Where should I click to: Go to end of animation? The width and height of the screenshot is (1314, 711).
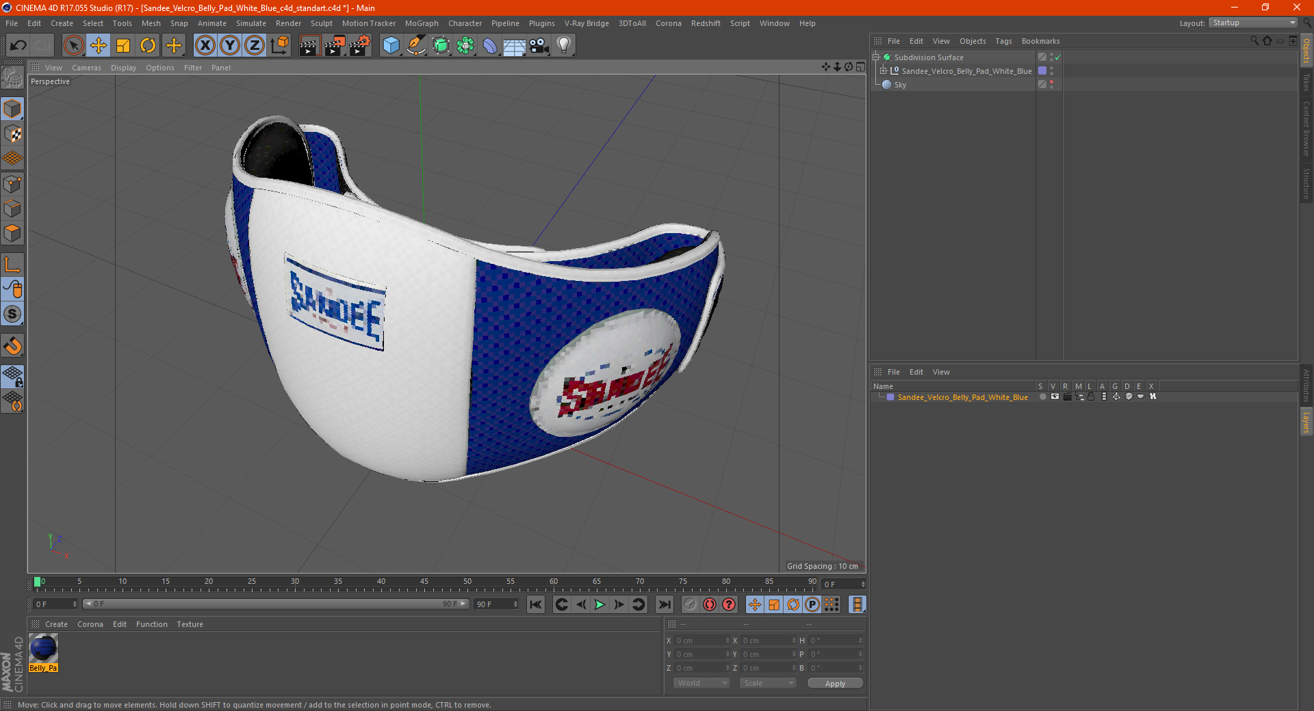click(664, 604)
